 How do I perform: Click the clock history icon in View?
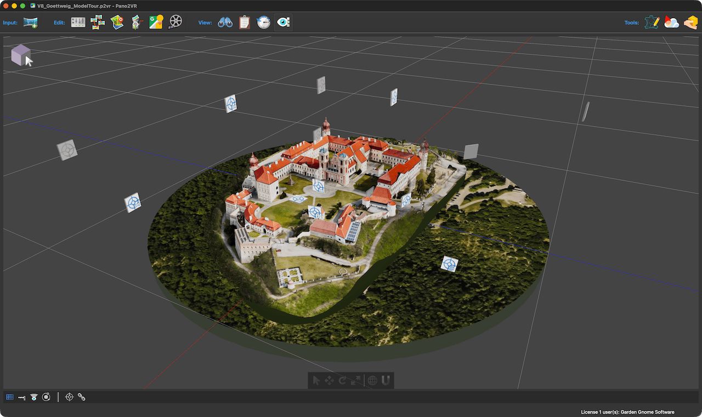pyautogui.click(x=264, y=22)
